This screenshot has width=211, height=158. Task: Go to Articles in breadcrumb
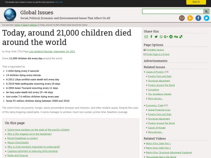[33, 25]
